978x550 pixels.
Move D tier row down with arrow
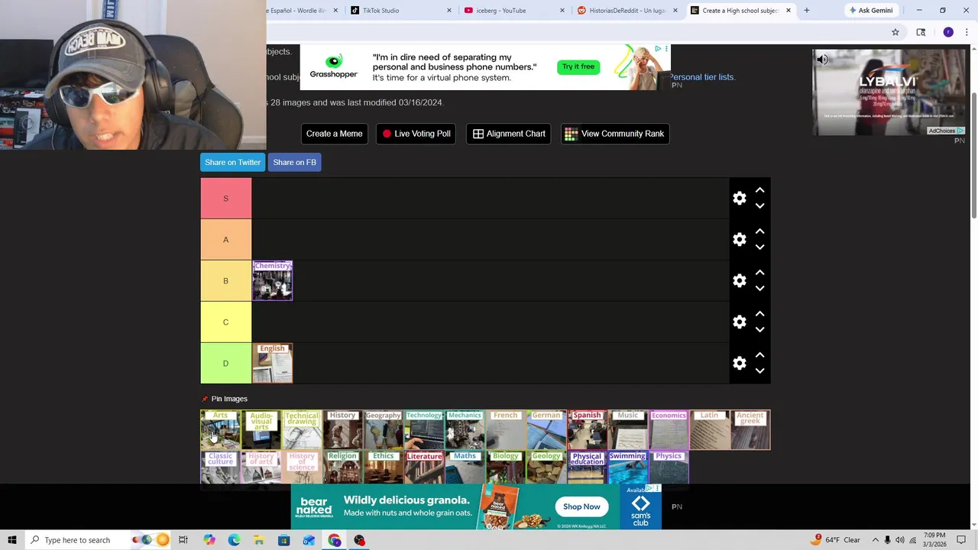click(759, 370)
